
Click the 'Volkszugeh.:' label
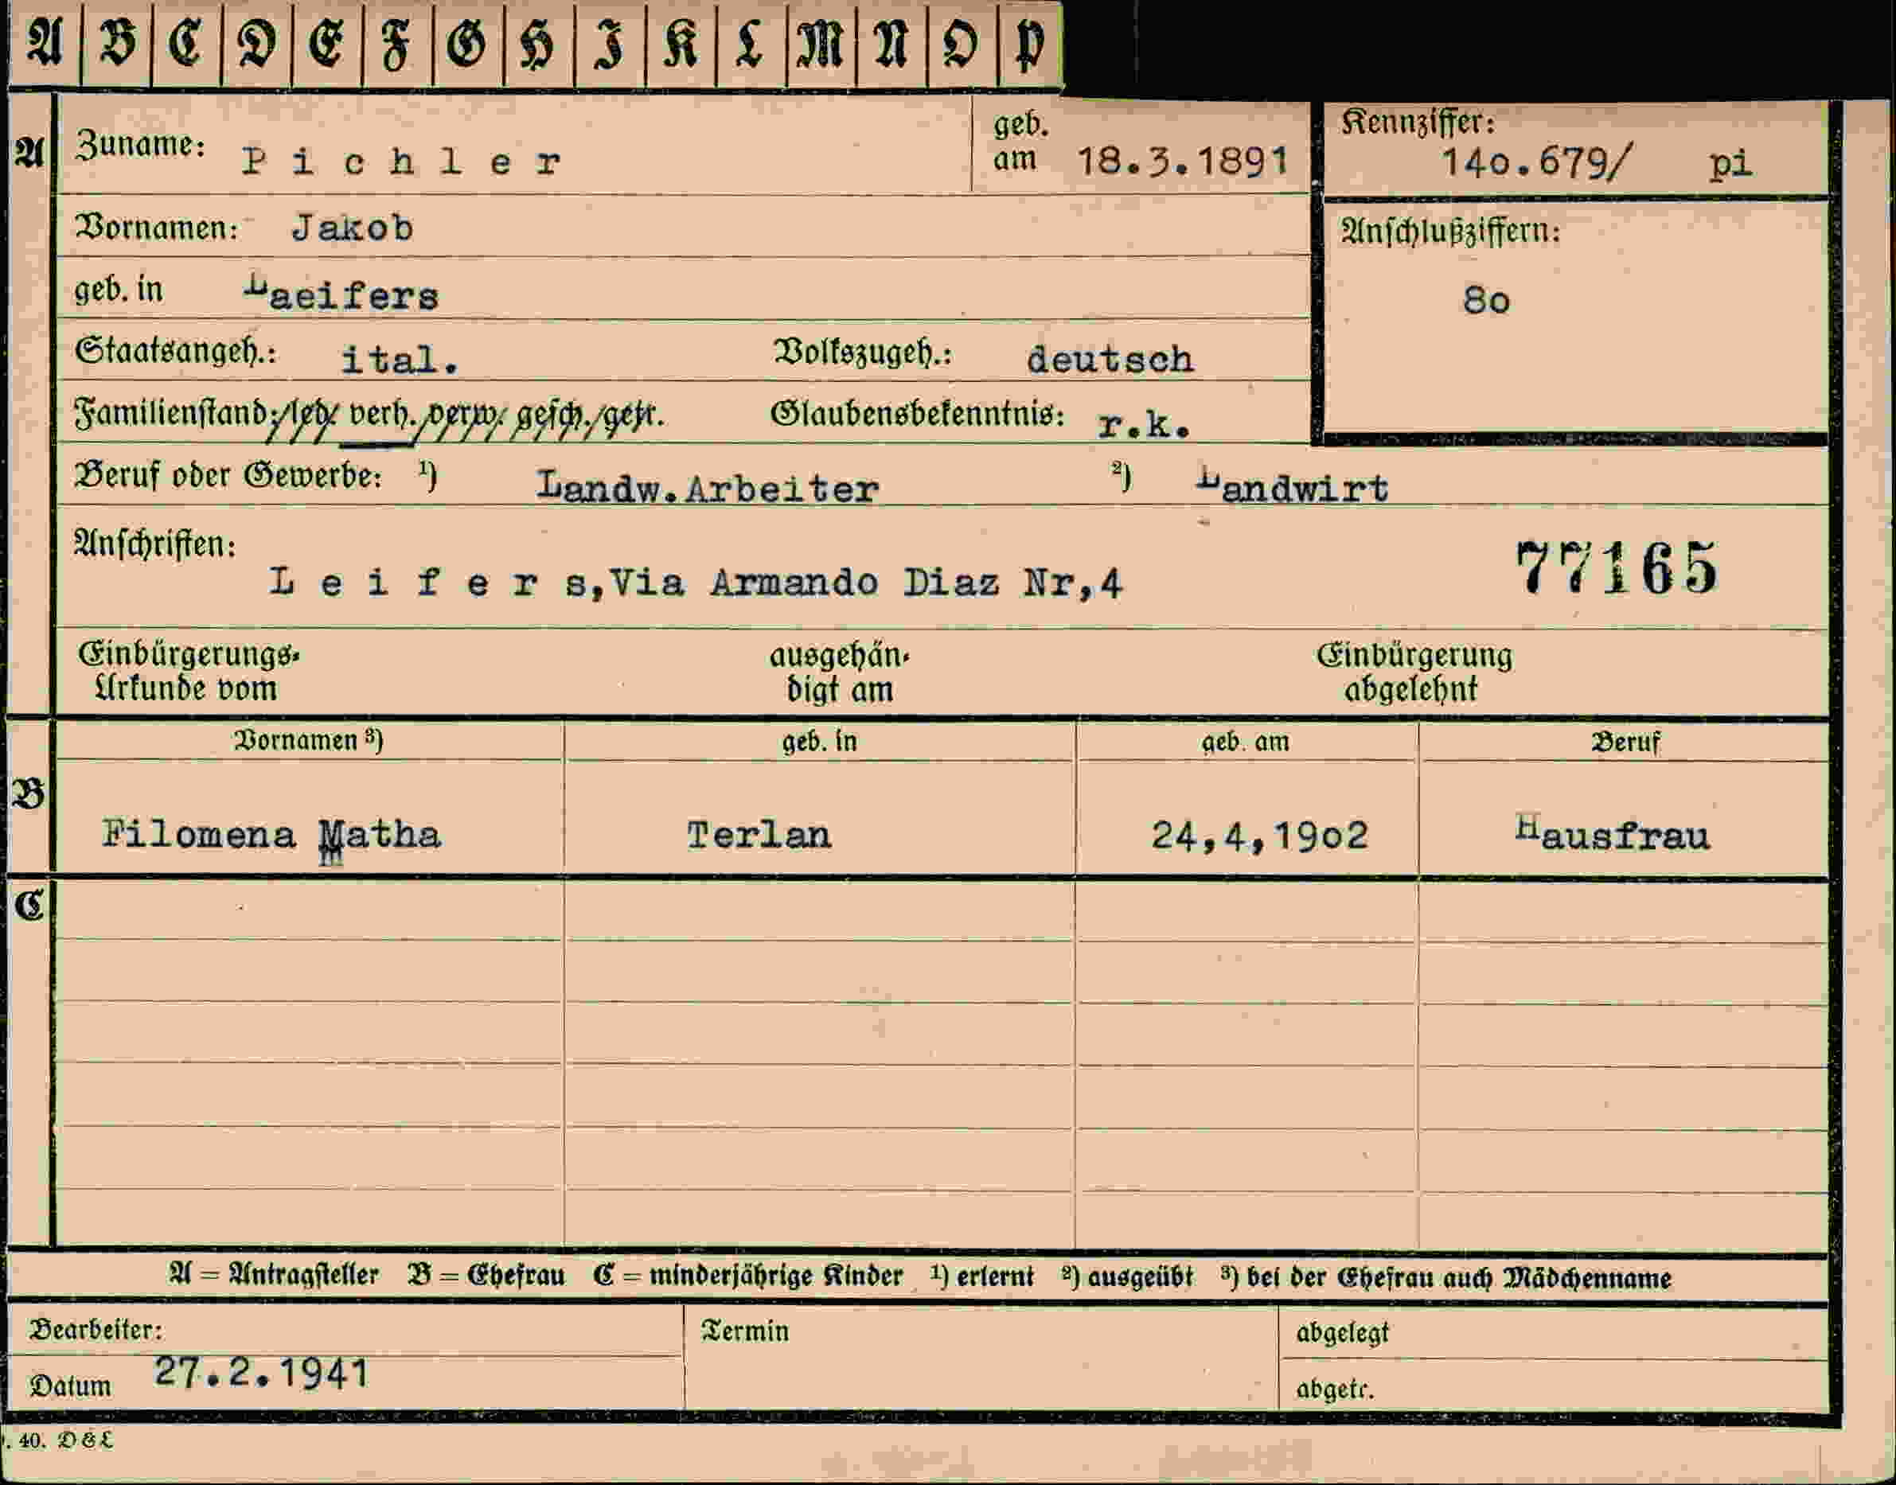tap(863, 352)
